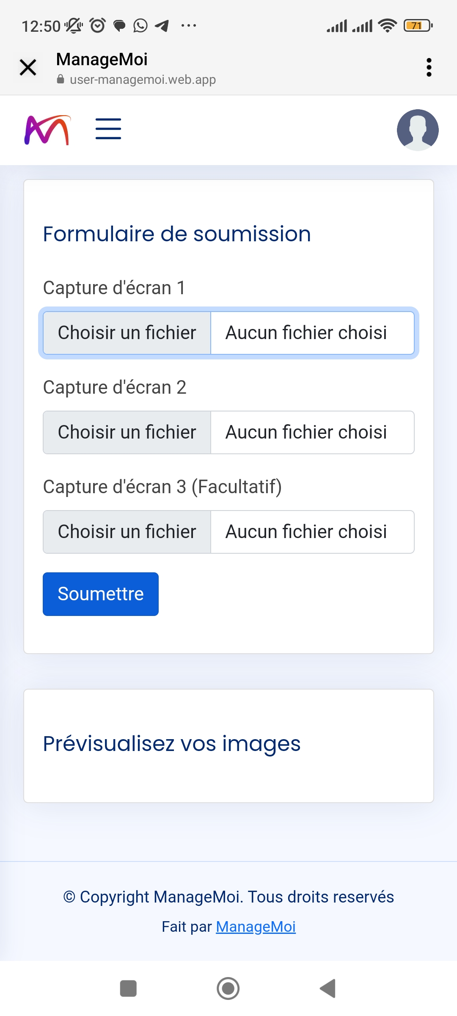Tap 'Aucun fichier choisi' field for screenshot 2
This screenshot has height=1016, width=457.
(x=312, y=433)
